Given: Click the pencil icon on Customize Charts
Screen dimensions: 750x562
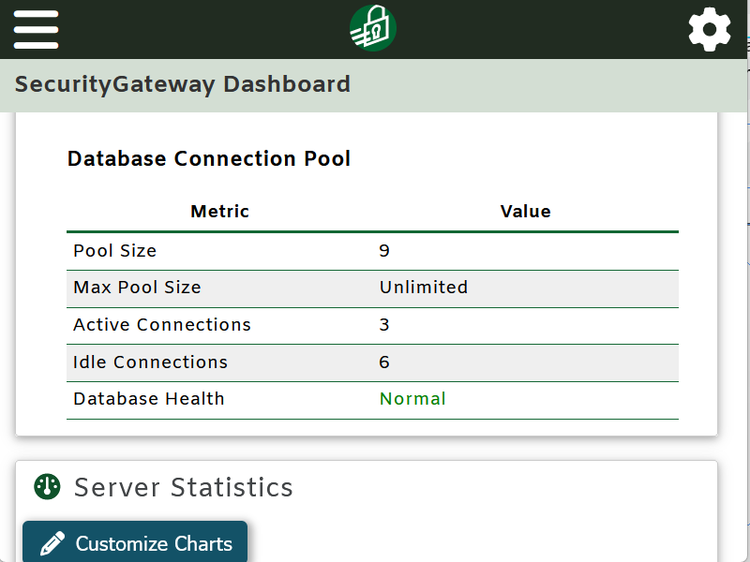Looking at the screenshot, I should point(52,543).
